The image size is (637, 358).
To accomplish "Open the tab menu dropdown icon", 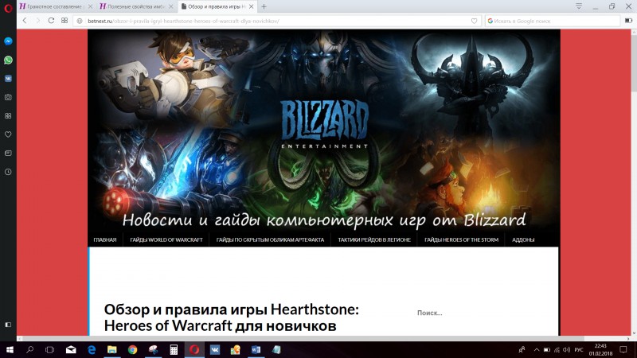I will pos(579,6).
